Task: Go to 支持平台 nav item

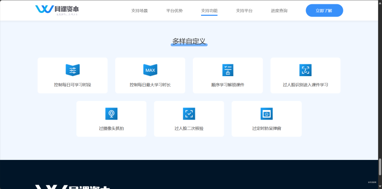Action: coord(244,10)
